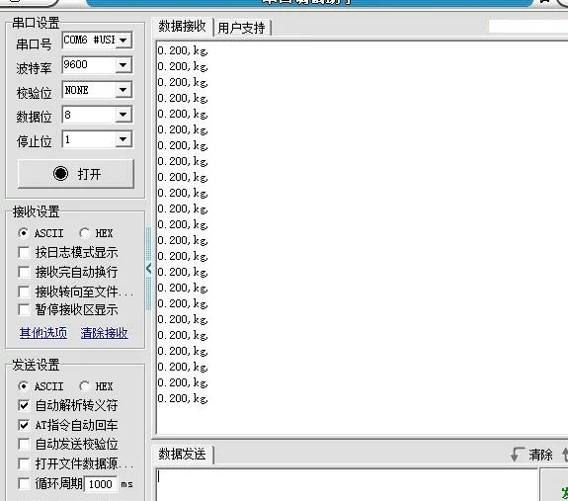Switch to the 用户支持 tab
Viewport: 568px width, 501px height.
(x=242, y=28)
